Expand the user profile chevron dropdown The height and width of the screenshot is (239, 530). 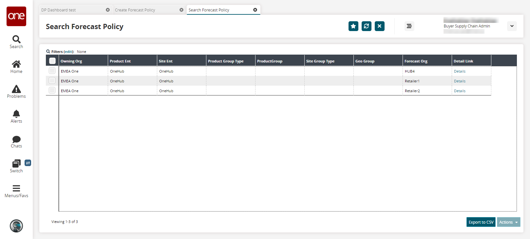click(x=512, y=26)
